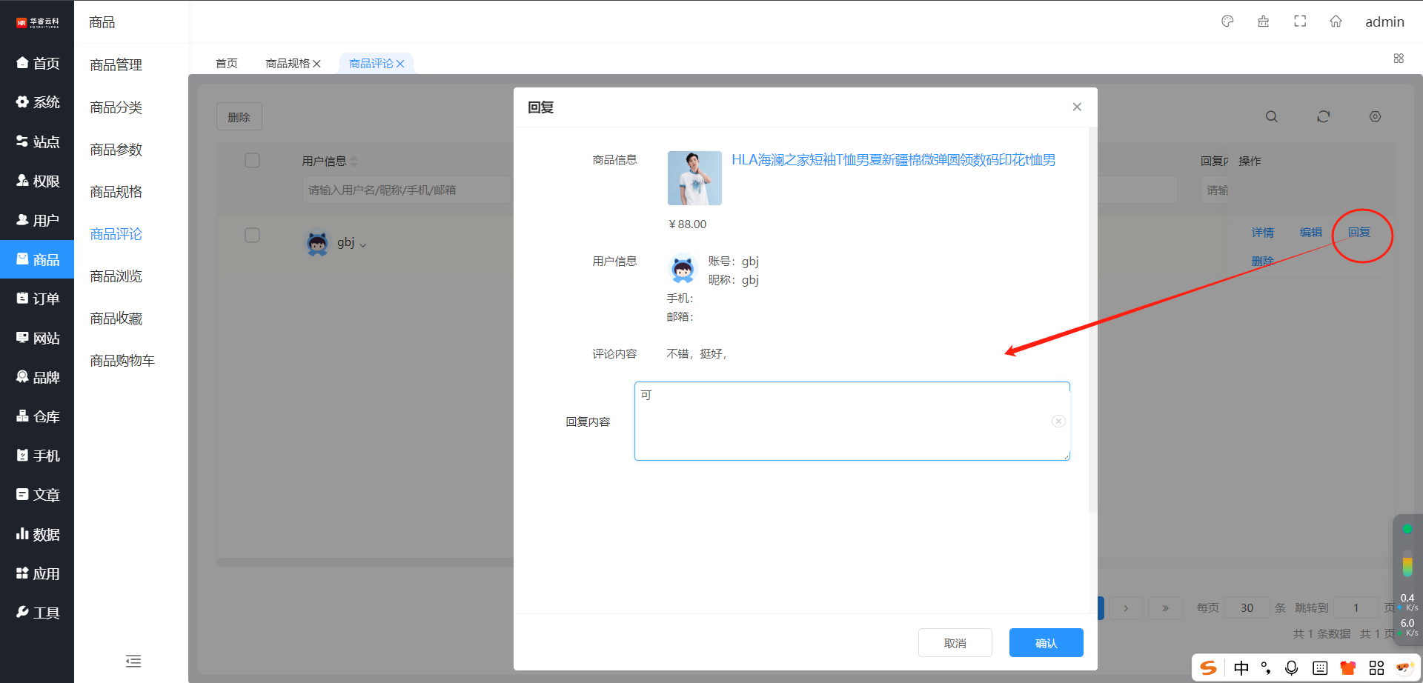This screenshot has height=683, width=1423.
Task: Open the theme palette icon
Action: tap(1227, 21)
